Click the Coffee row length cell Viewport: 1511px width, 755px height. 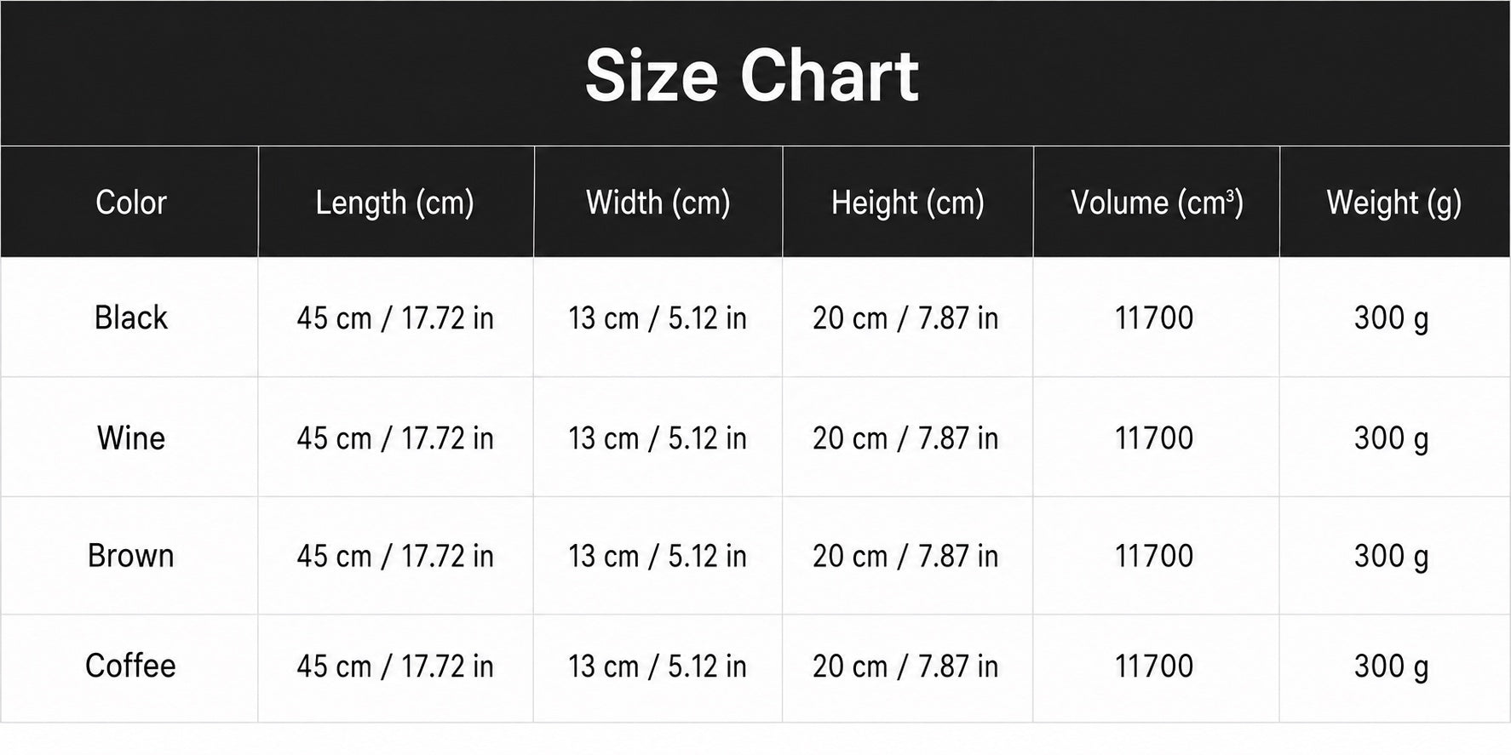395,665
